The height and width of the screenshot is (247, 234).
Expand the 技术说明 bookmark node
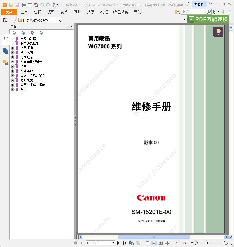(x=12, y=53)
